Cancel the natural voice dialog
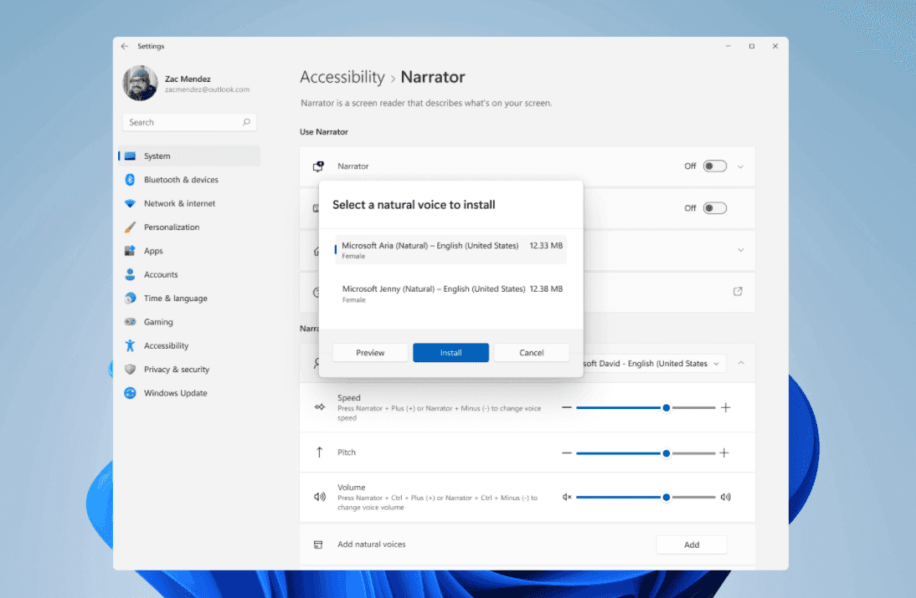The image size is (916, 598). click(x=532, y=352)
